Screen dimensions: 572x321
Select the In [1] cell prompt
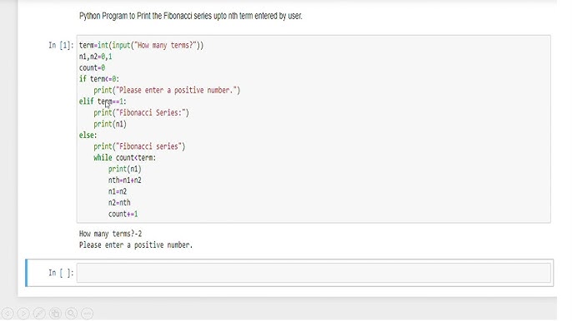coord(61,46)
